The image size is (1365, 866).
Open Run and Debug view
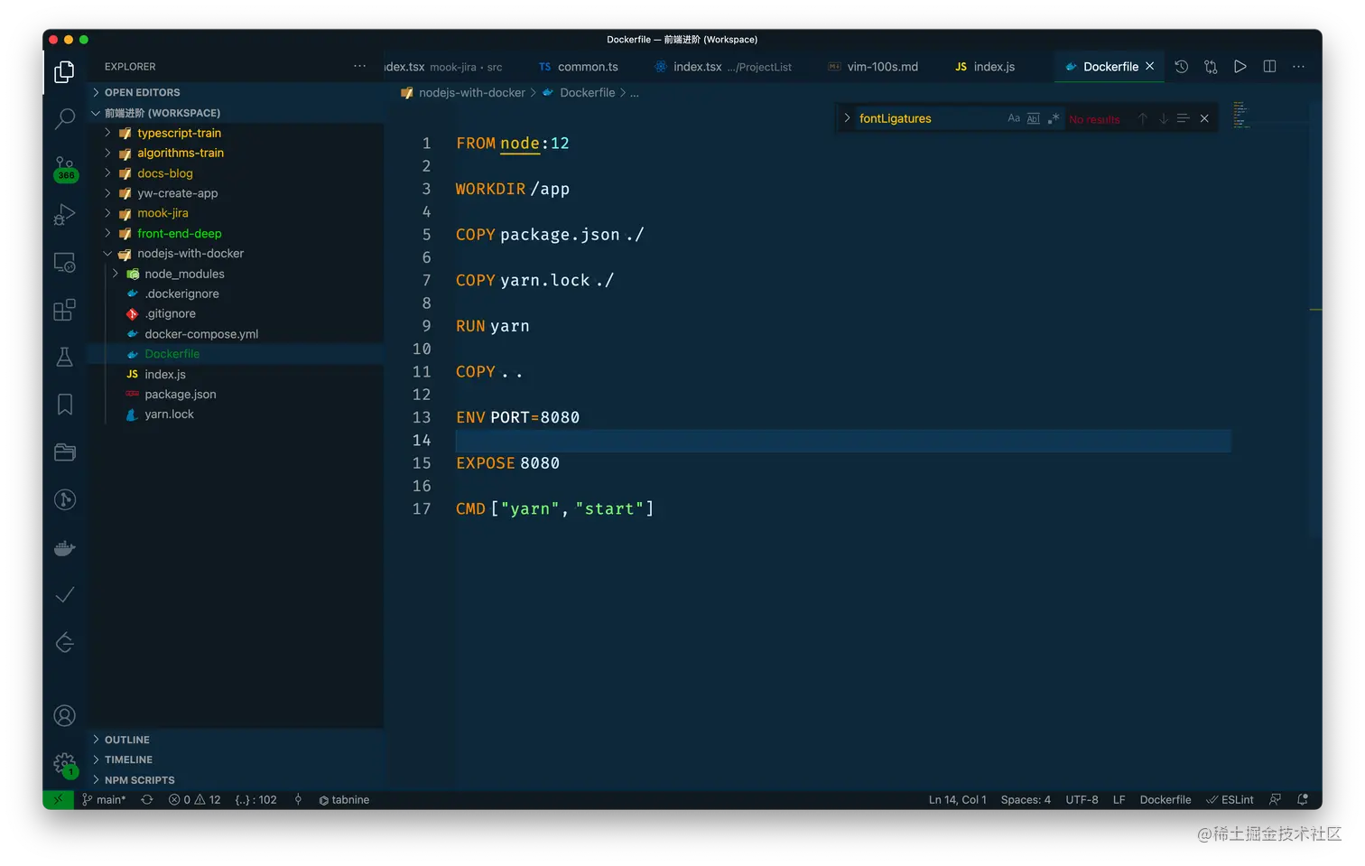tap(64, 215)
